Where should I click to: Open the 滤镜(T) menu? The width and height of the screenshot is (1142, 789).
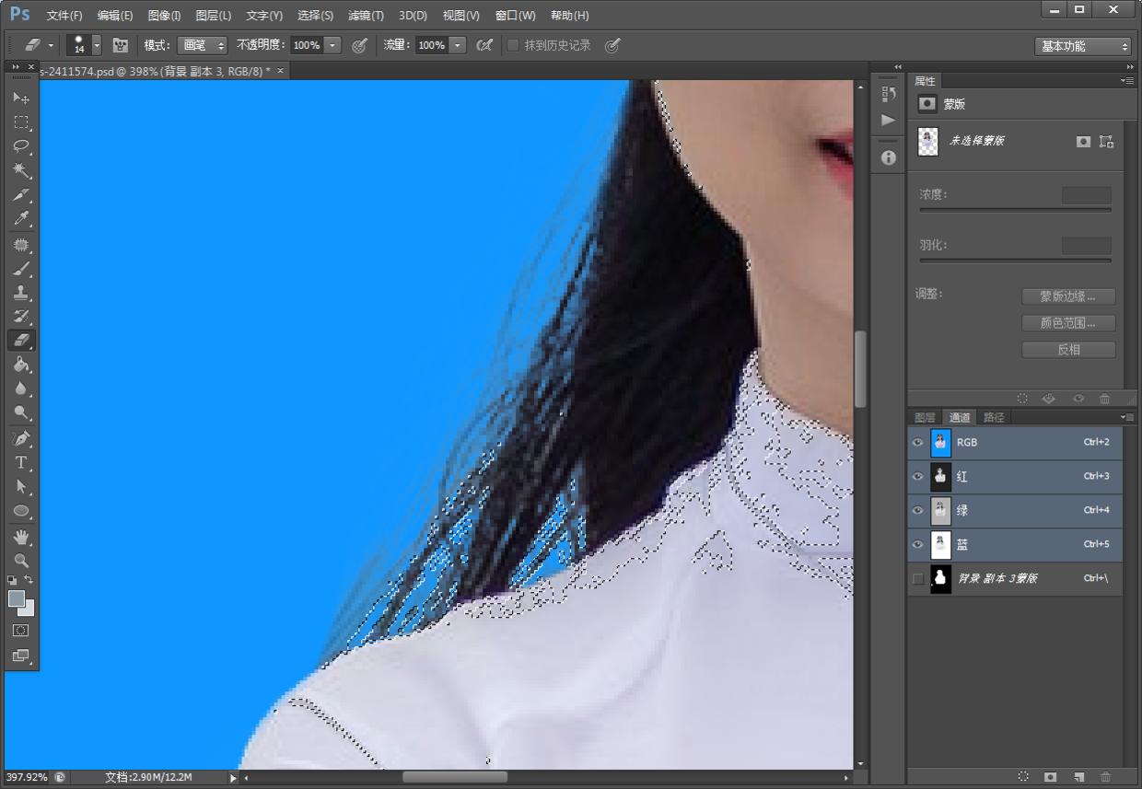click(366, 16)
